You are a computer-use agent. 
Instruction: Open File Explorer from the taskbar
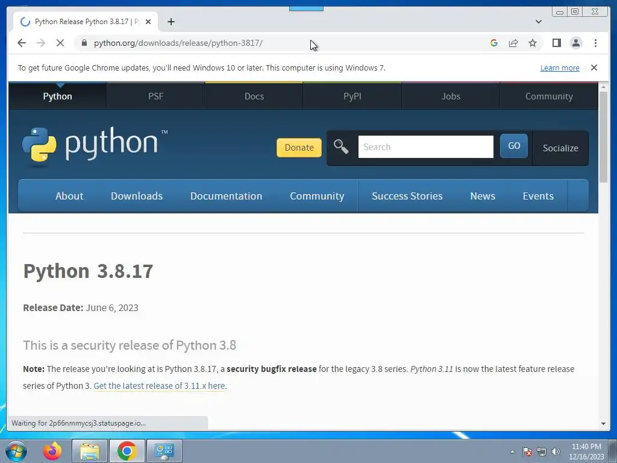pyautogui.click(x=90, y=451)
